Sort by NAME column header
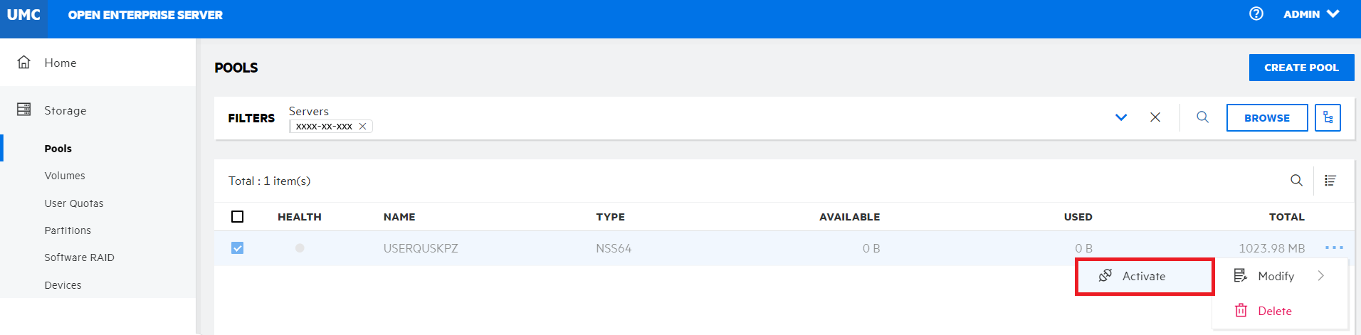Viewport: 1361px width, 335px height. click(399, 217)
